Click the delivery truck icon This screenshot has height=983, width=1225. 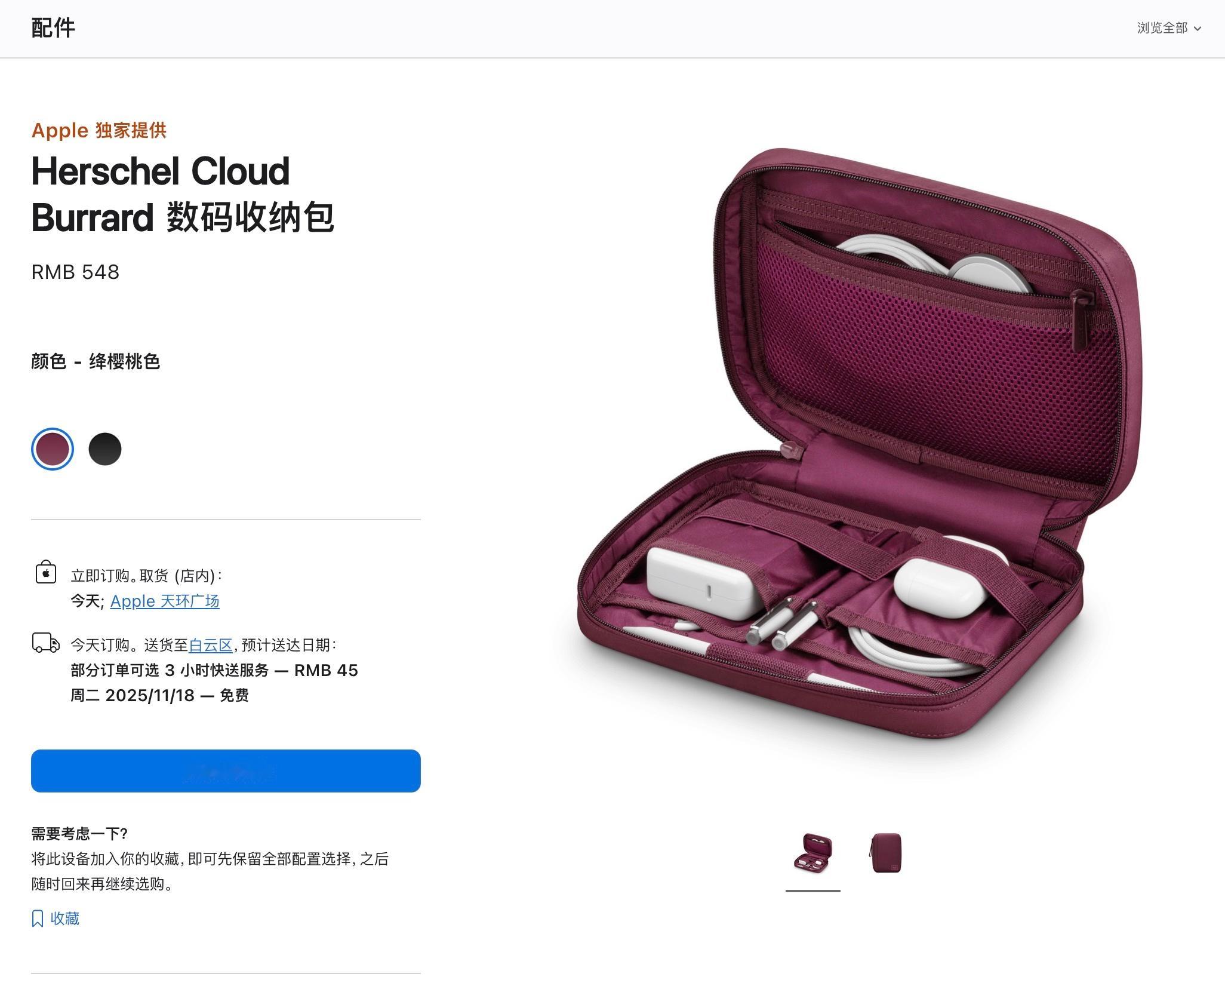pos(46,643)
